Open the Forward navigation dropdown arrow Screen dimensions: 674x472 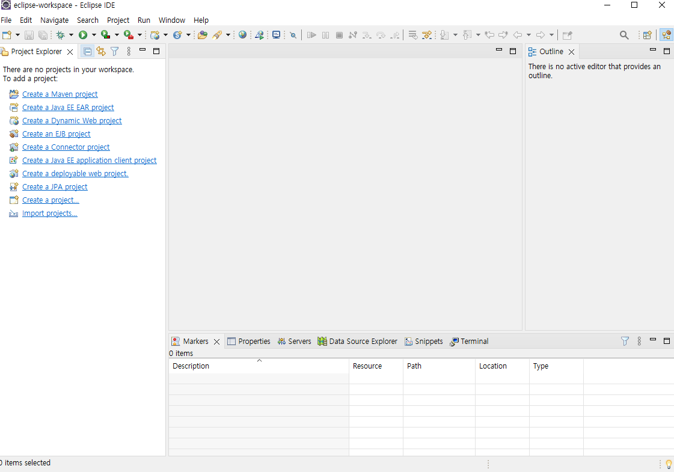point(551,35)
